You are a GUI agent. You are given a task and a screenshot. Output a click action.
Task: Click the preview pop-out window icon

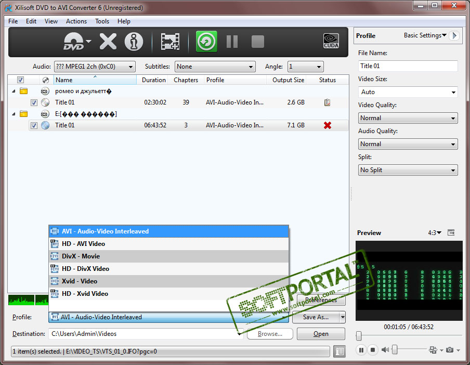pyautogui.click(x=451, y=232)
